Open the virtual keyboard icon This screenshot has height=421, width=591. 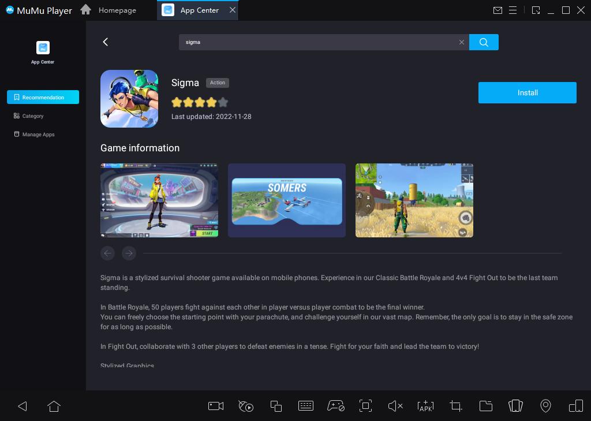(306, 406)
